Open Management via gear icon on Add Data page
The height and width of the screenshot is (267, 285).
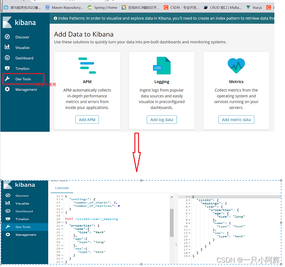pos(7,89)
